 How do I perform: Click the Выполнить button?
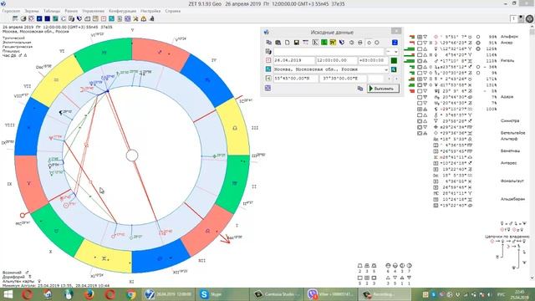pos(383,89)
